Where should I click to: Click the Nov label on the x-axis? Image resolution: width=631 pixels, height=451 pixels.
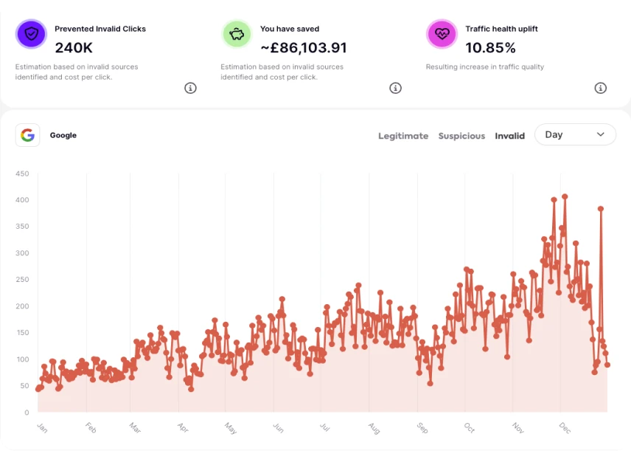[x=518, y=427]
